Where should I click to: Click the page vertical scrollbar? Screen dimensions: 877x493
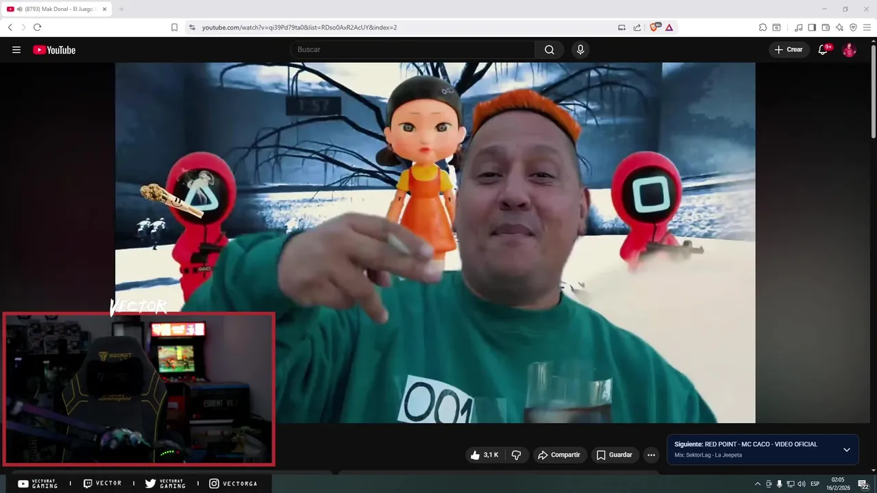873,92
